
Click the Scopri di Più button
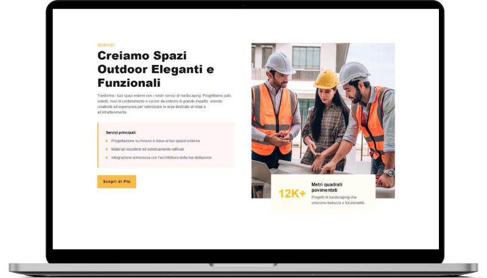coord(116,181)
